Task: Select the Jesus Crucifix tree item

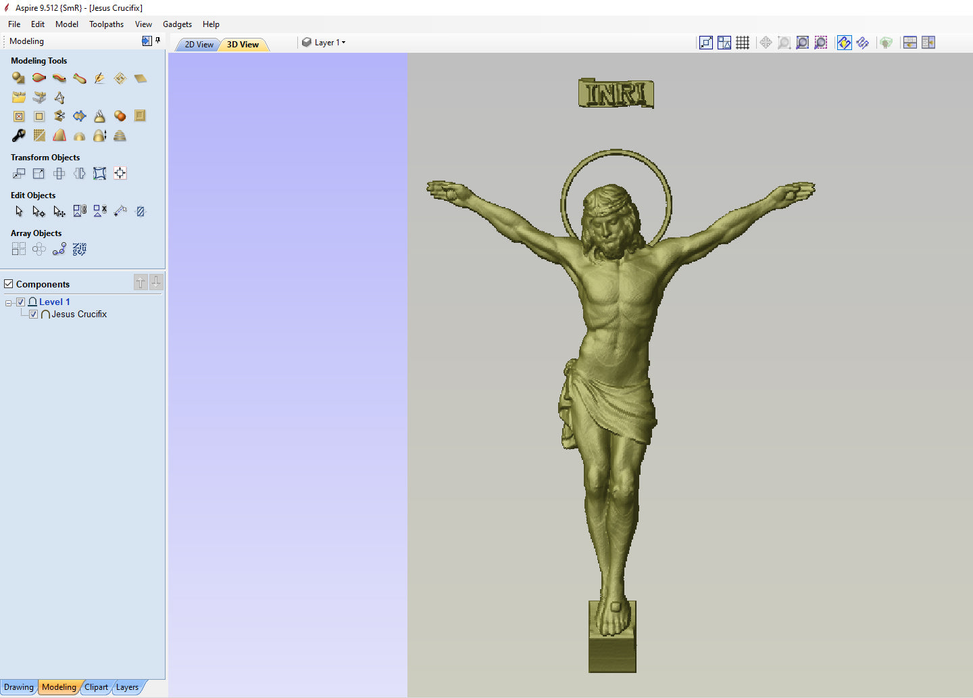Action: click(79, 315)
